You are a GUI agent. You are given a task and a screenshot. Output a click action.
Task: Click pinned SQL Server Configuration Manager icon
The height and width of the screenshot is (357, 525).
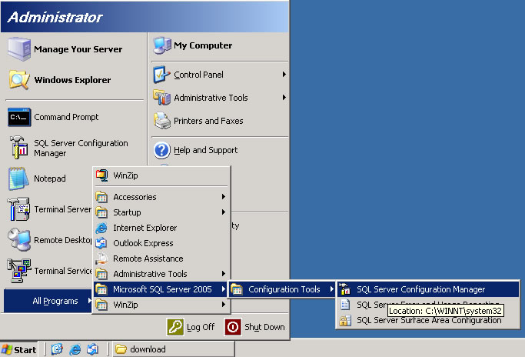click(x=19, y=147)
